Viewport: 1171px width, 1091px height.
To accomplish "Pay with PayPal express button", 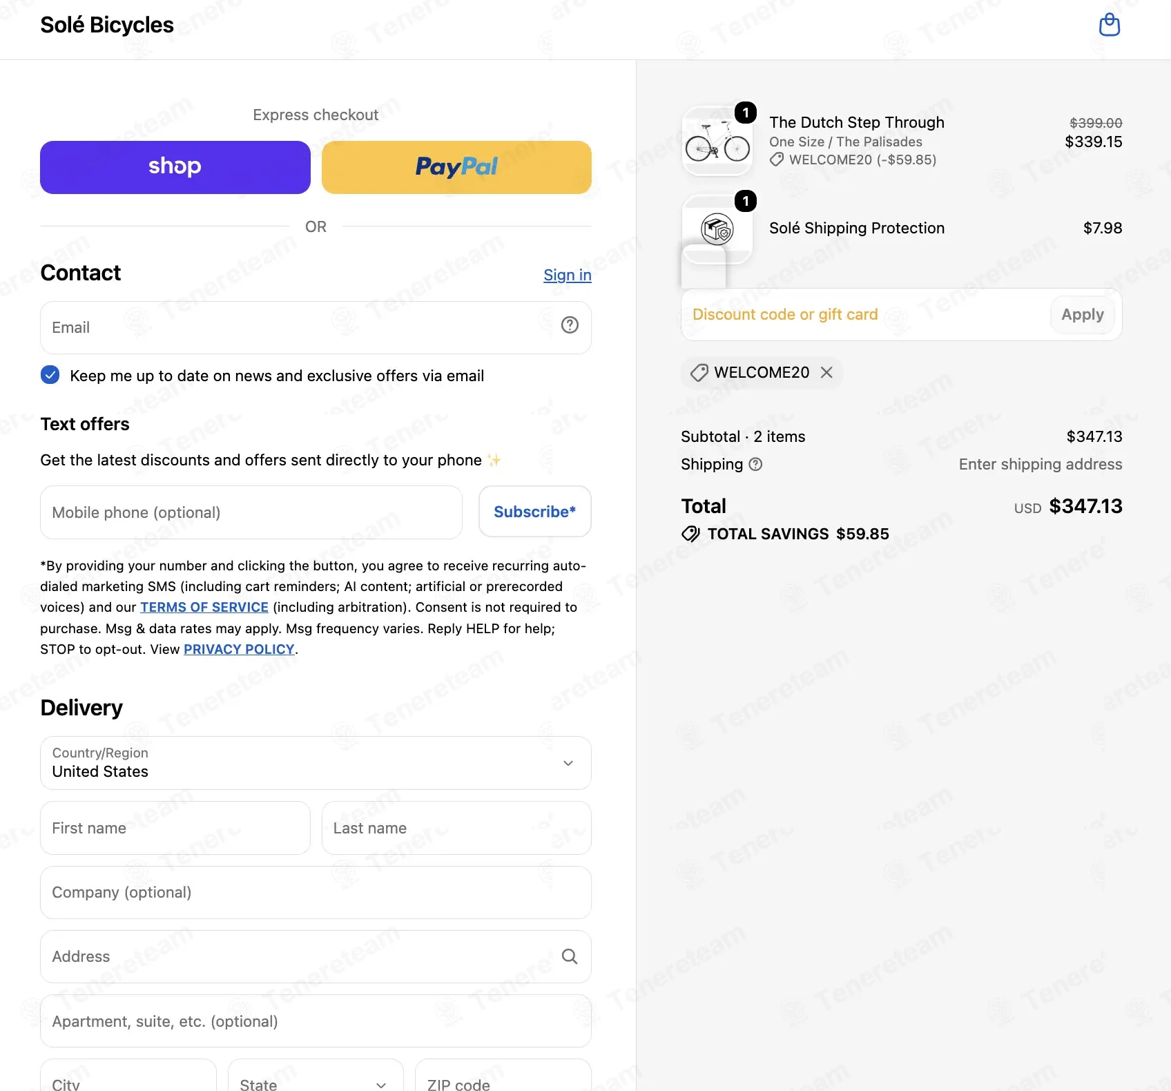I will point(456,167).
